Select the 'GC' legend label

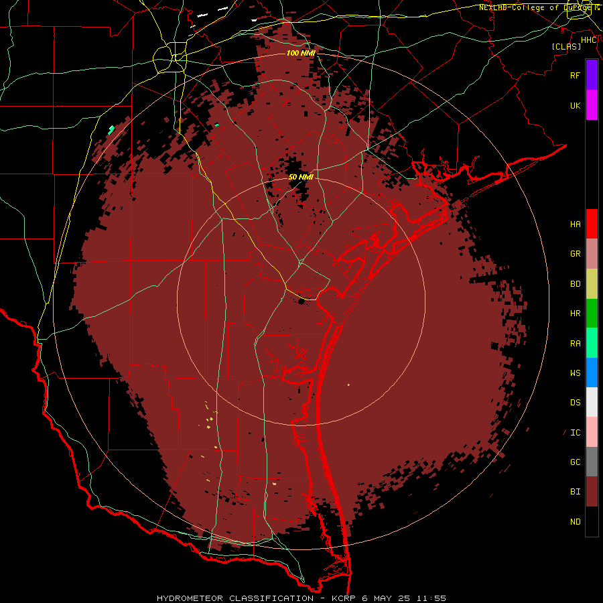pos(575,462)
